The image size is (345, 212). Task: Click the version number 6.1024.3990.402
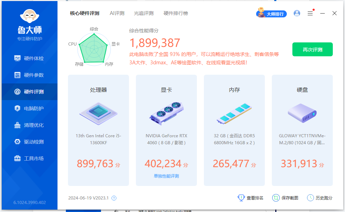click(30, 203)
